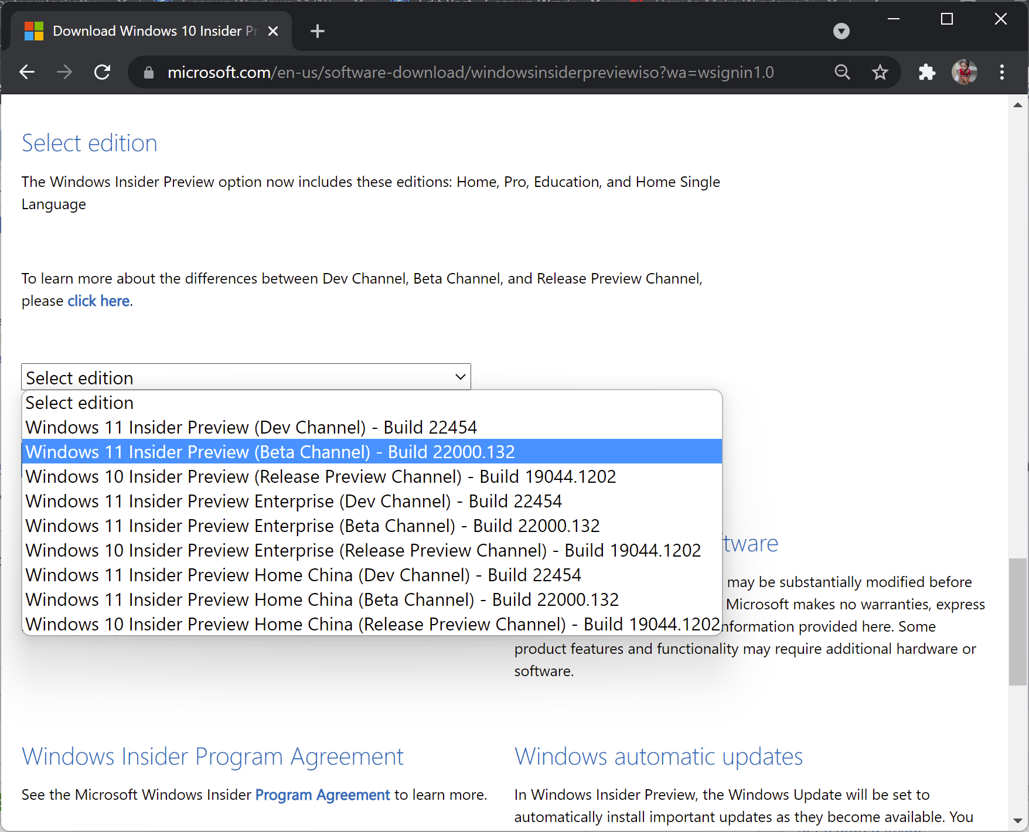
Task: Click the address bar URL
Action: click(x=471, y=72)
